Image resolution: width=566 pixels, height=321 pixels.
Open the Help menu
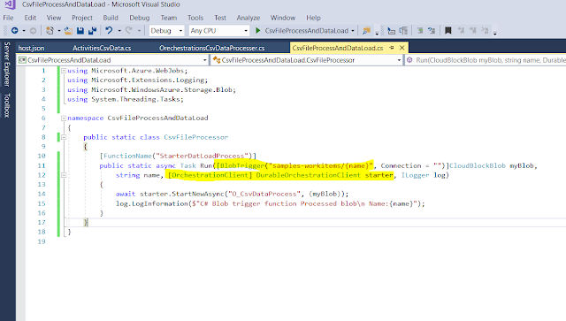pyautogui.click(x=313, y=18)
